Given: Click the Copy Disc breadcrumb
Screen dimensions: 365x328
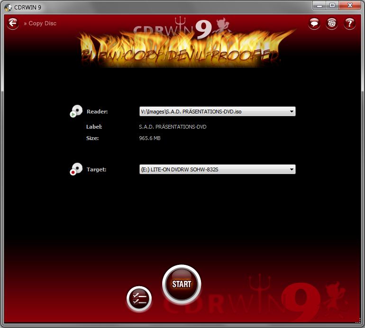Looking at the screenshot, I should 42,23.
